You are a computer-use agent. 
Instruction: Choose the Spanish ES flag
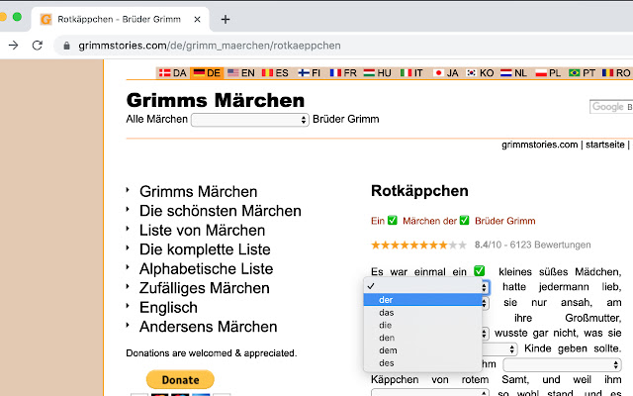pyautogui.click(x=275, y=73)
